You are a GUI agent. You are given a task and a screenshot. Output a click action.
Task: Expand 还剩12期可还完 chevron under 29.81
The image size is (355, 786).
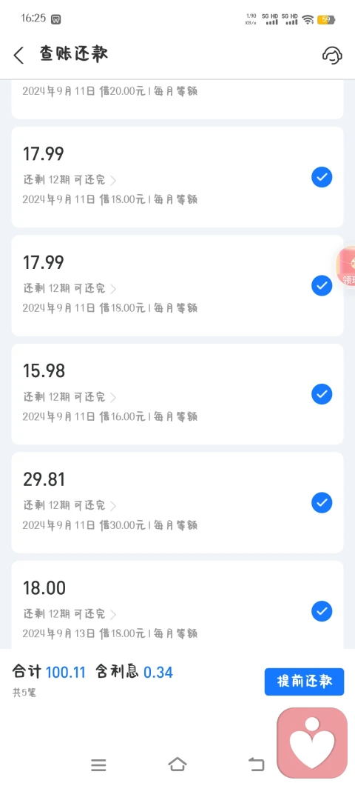pyautogui.click(x=113, y=506)
